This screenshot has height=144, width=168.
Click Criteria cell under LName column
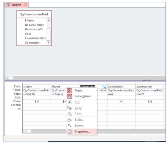(x=37, y=105)
